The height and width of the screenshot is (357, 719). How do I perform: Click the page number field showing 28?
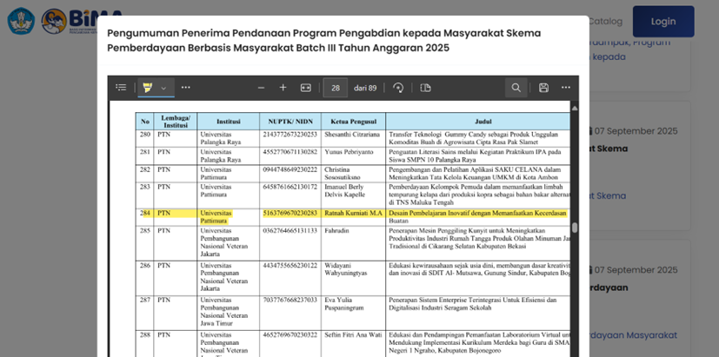coord(335,88)
